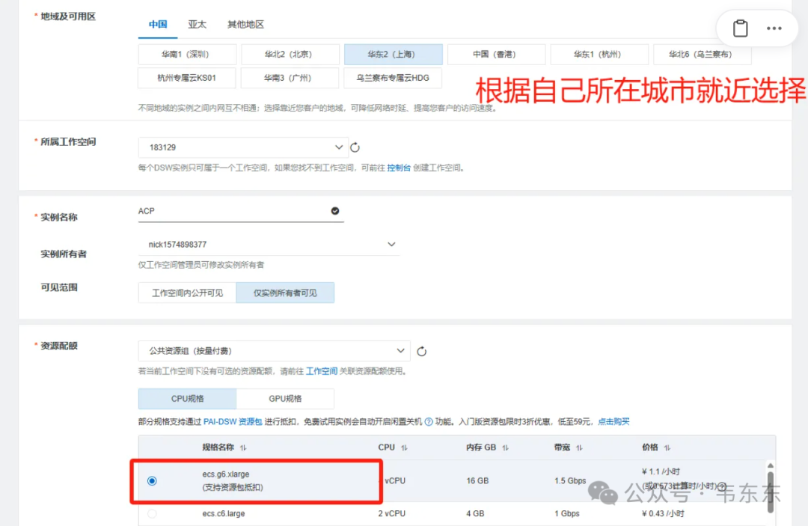Open the 工作空间 link under resource quota
This screenshot has height=526, width=808.
322,371
